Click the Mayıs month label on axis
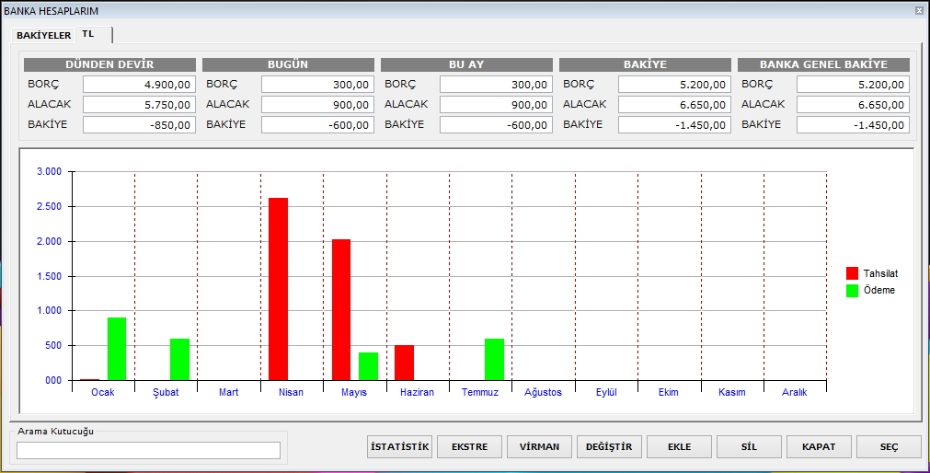 354,392
